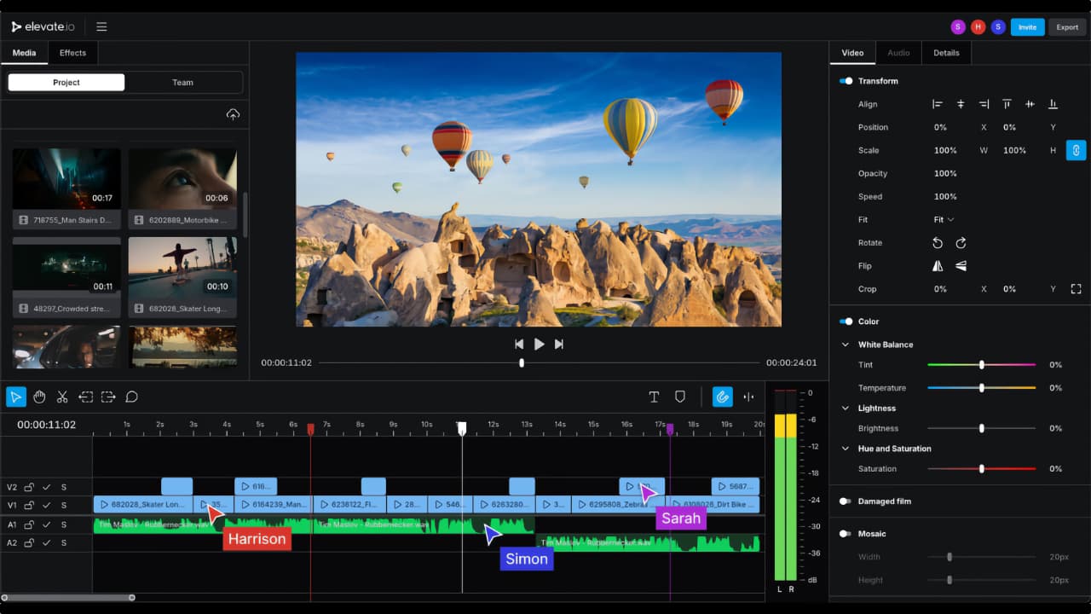Click the marker shield icon
Viewport: 1091px width, 614px height.
pyautogui.click(x=680, y=397)
